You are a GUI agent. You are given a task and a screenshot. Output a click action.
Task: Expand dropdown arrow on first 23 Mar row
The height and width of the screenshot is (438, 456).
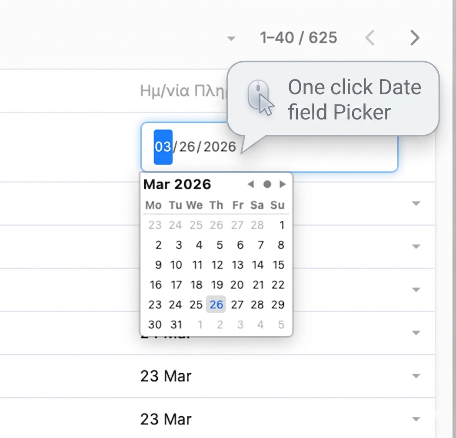pyautogui.click(x=416, y=376)
